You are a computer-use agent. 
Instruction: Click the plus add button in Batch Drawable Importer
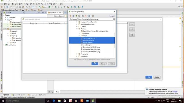point(132,24)
